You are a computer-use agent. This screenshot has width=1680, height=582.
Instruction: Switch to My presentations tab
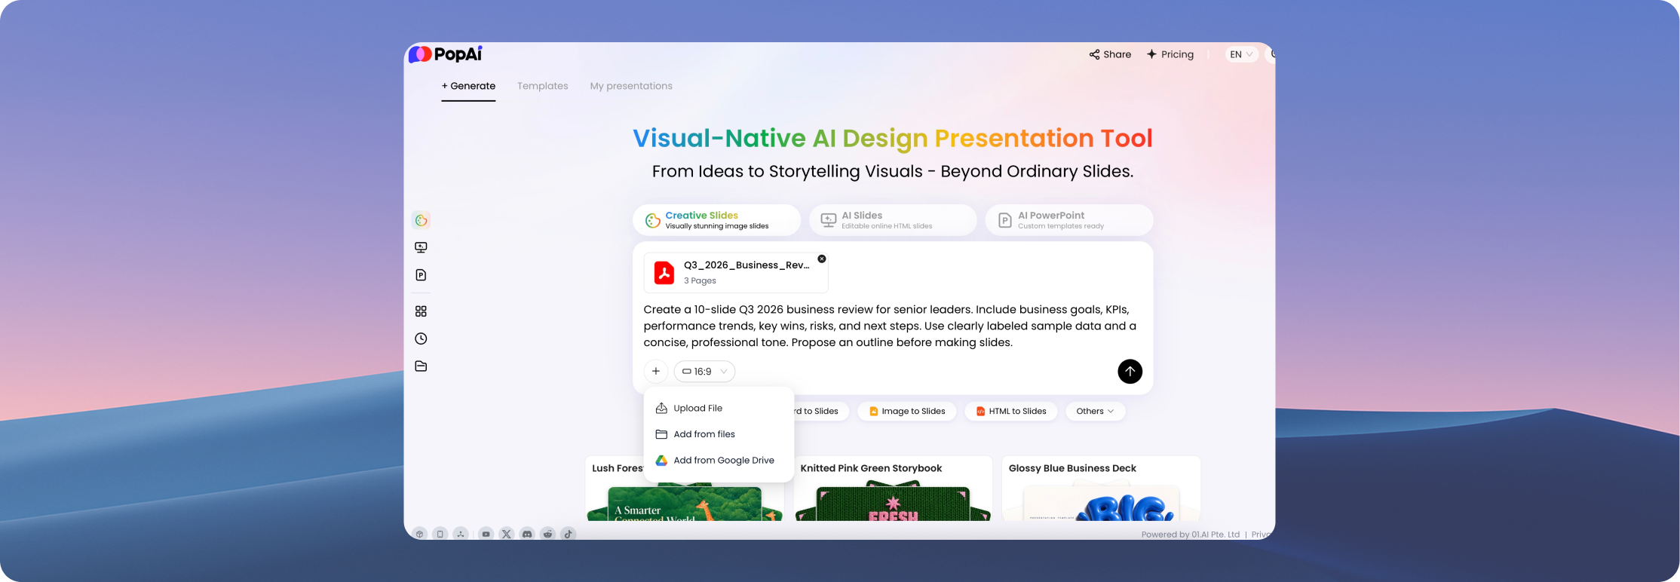(x=631, y=86)
